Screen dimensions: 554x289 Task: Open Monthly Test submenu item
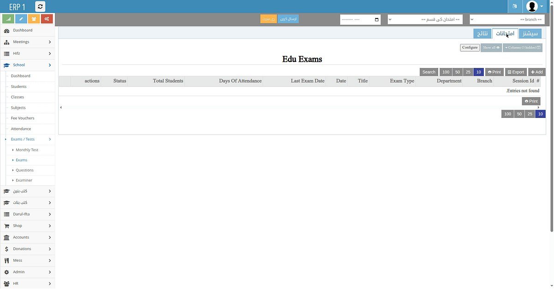(x=27, y=150)
